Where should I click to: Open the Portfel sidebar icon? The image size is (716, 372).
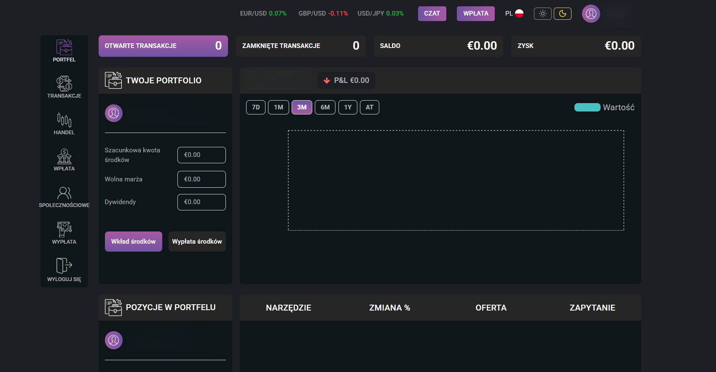(64, 47)
